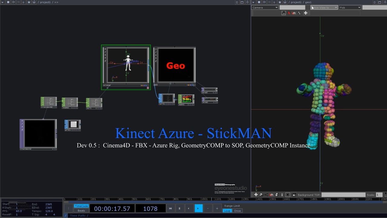Click the home icon in the left network pane bar
Viewport: 387px width, 218px height.
point(34,2)
